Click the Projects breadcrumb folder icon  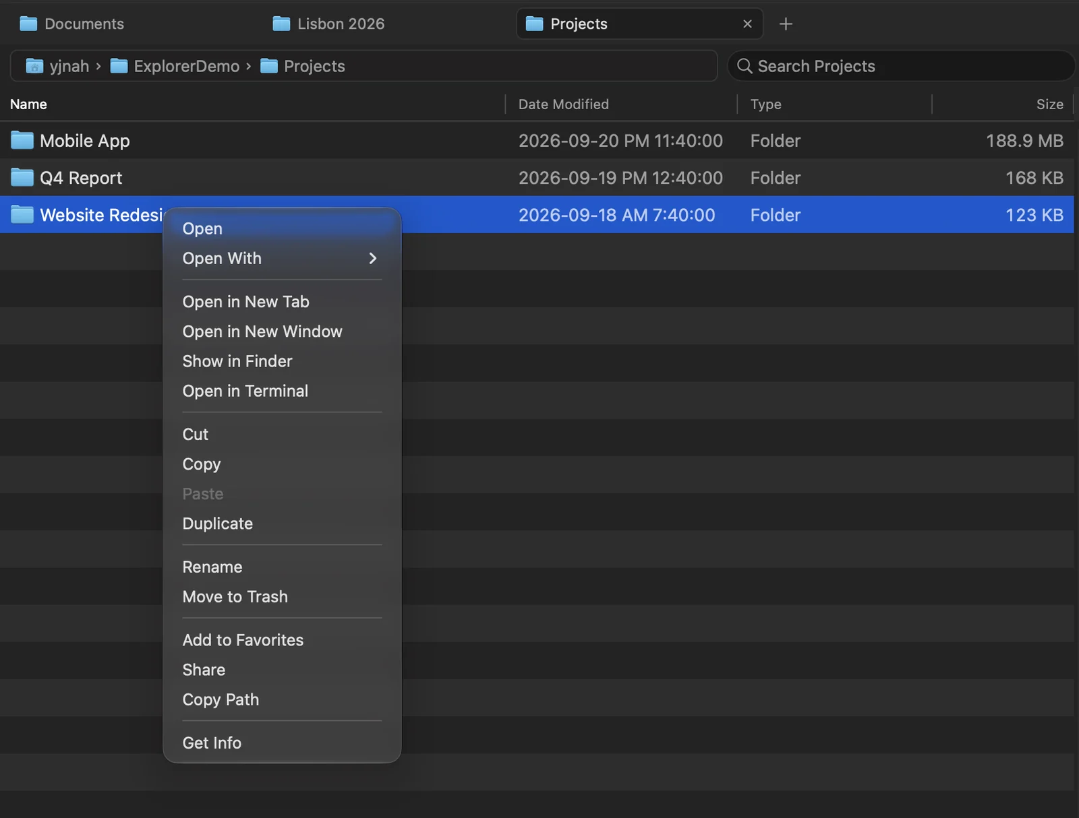click(x=269, y=66)
